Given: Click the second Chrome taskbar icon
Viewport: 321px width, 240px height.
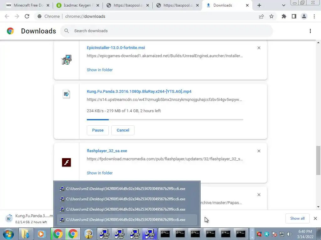Looking at the screenshot, I should [73, 234].
